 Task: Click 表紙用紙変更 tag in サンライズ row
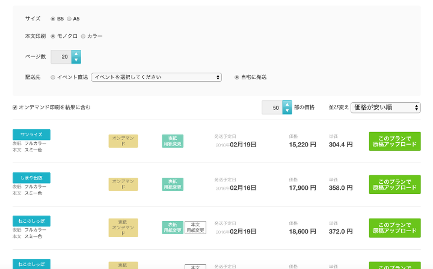(x=173, y=141)
